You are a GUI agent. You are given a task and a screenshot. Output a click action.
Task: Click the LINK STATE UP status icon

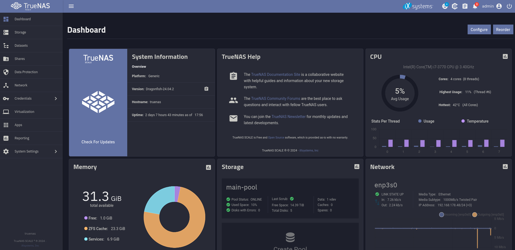point(377,194)
